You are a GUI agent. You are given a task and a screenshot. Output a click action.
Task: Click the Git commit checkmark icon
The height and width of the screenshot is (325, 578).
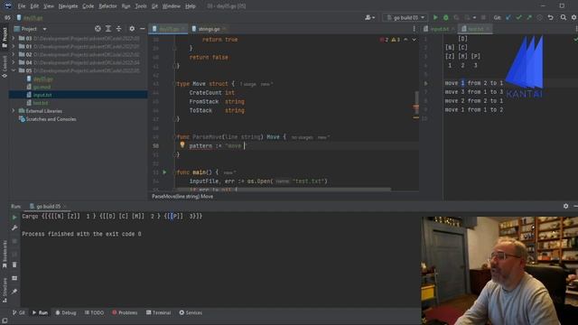pos(518,17)
